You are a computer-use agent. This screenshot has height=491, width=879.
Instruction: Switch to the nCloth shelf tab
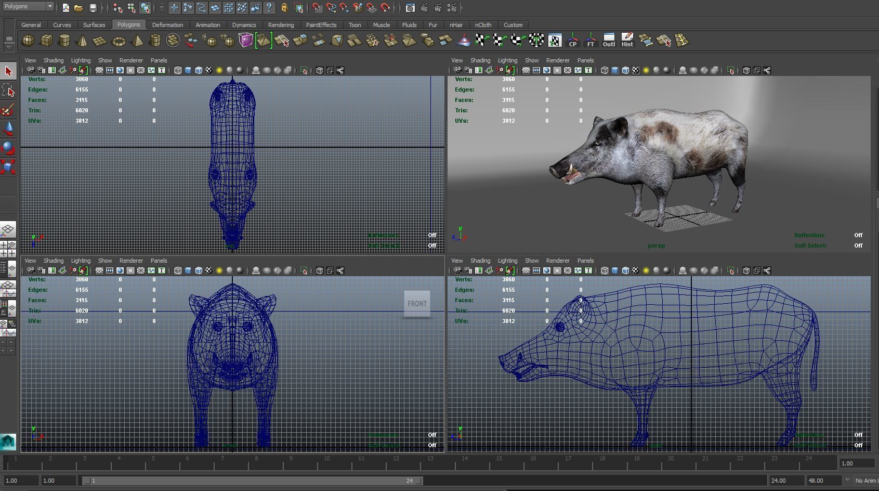click(483, 25)
